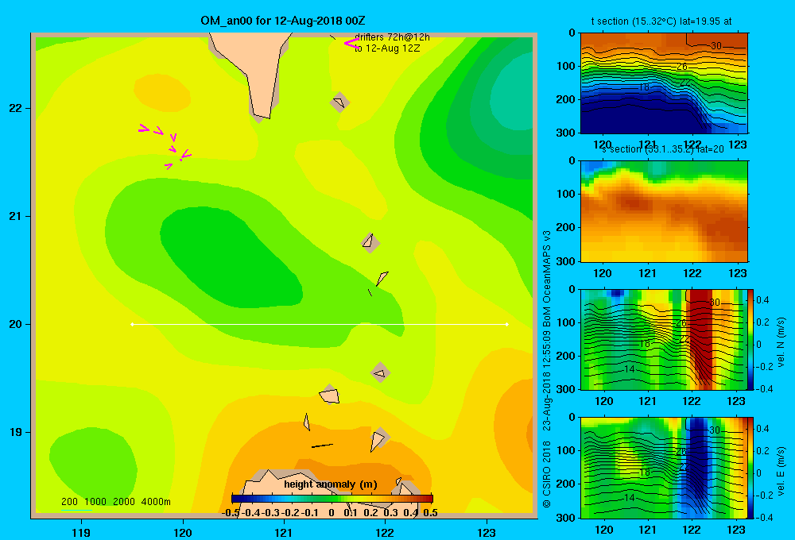Select the 'height anomaly (m)' label
Screen dimensions: 795x540
(331, 484)
